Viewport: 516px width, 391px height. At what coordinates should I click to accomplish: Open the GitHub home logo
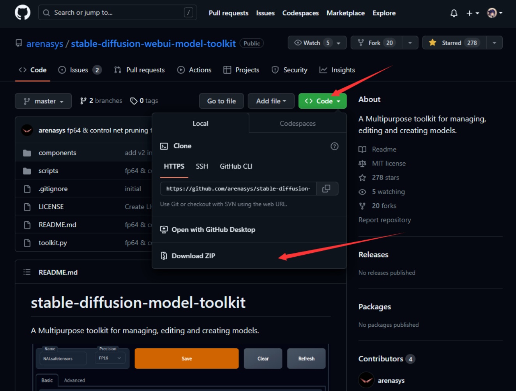click(x=23, y=12)
